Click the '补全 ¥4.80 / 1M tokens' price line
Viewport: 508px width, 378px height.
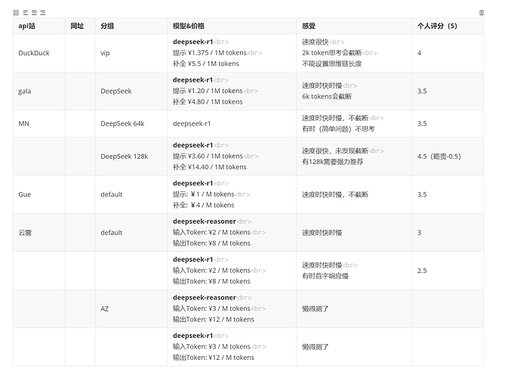click(208, 102)
